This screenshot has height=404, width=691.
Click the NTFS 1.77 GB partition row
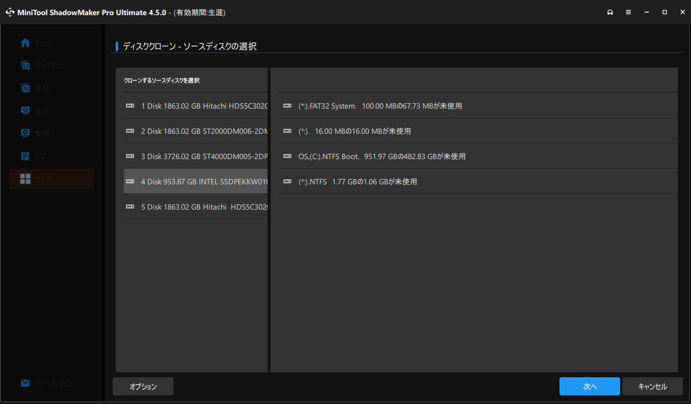(x=479, y=181)
